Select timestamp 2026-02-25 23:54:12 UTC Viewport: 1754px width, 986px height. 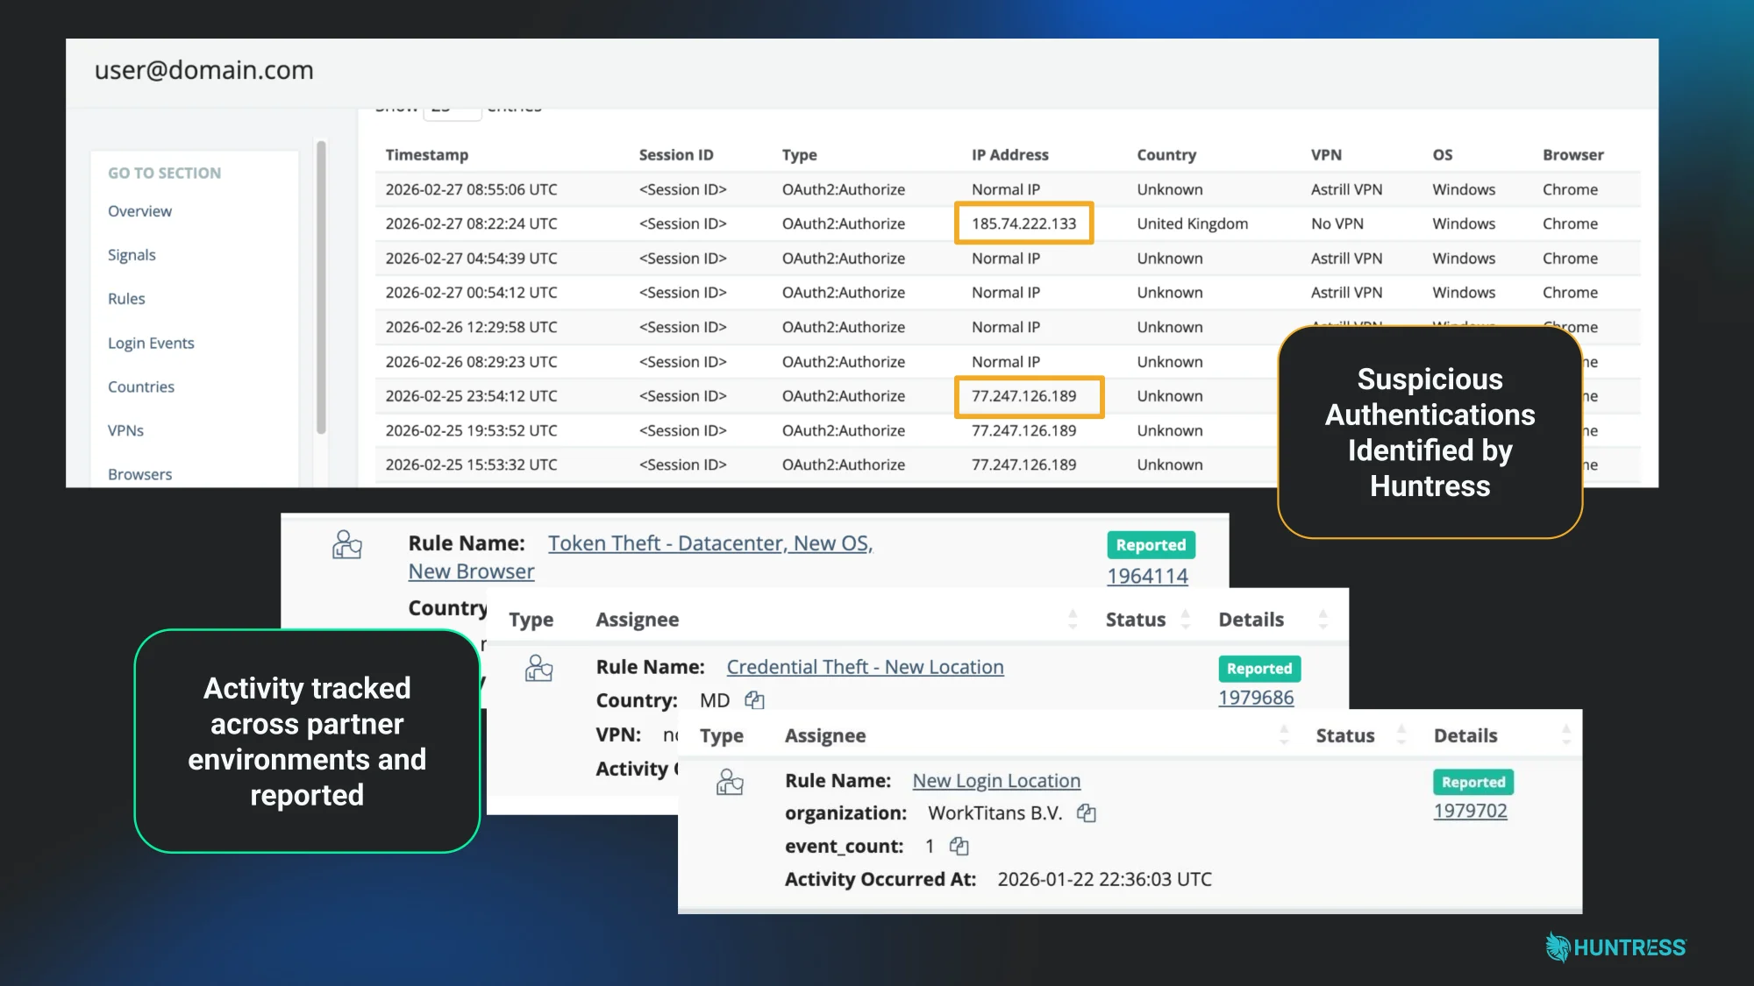tap(471, 396)
